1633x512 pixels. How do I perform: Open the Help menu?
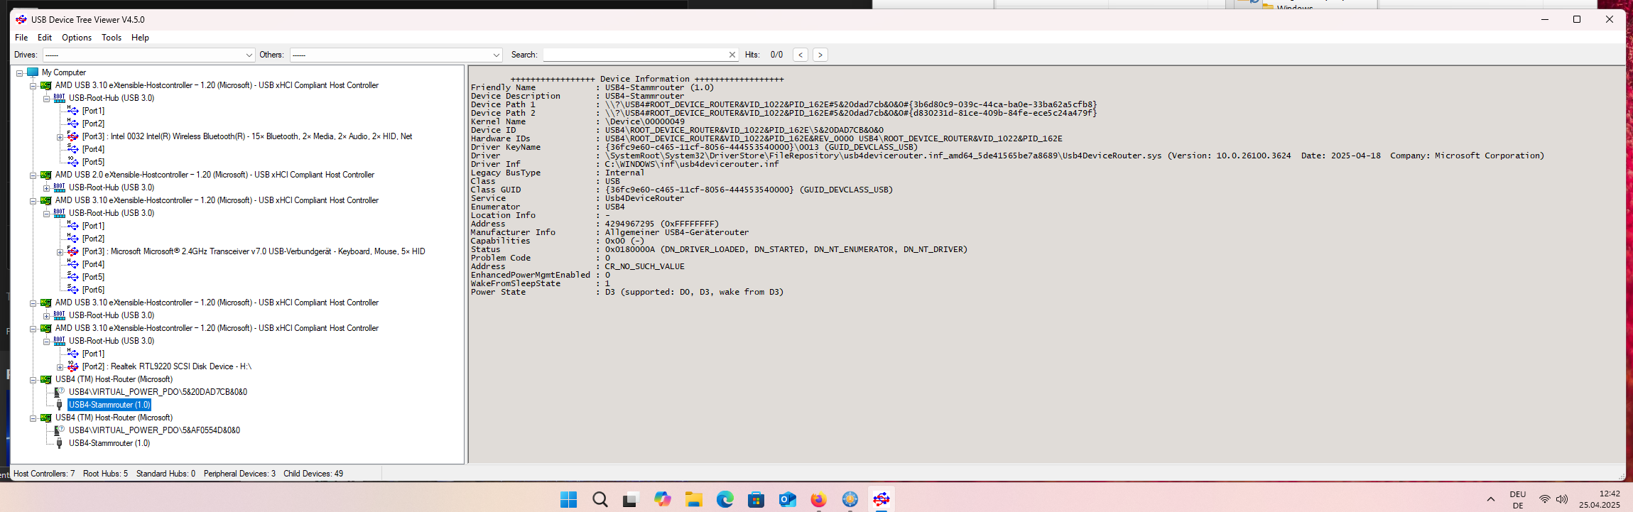140,38
